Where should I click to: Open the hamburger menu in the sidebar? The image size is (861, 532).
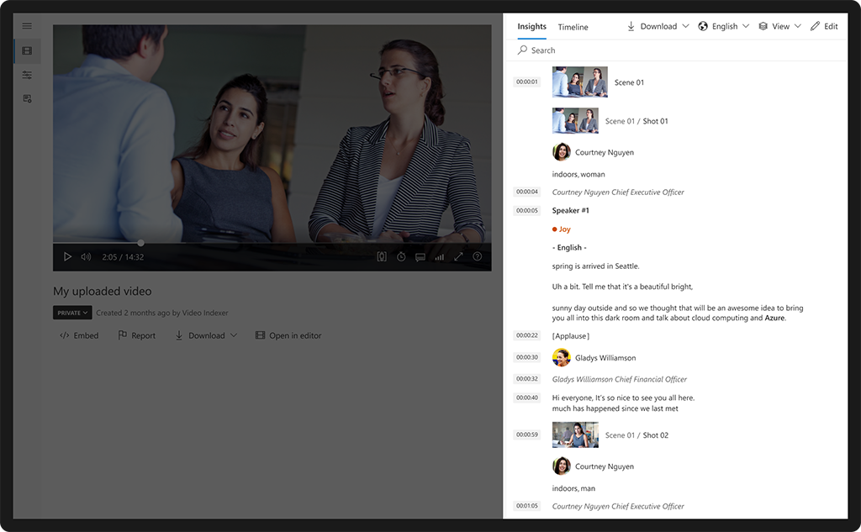[26, 26]
